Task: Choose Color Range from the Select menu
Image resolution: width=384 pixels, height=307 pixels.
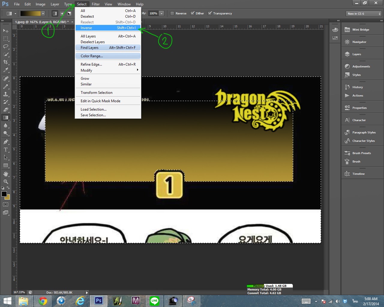Action: 108,56
